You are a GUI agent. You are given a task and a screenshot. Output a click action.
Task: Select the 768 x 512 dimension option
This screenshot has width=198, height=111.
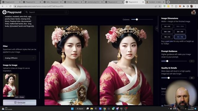(167, 37)
